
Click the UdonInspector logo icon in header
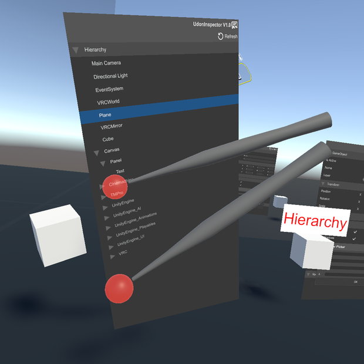pos(234,25)
